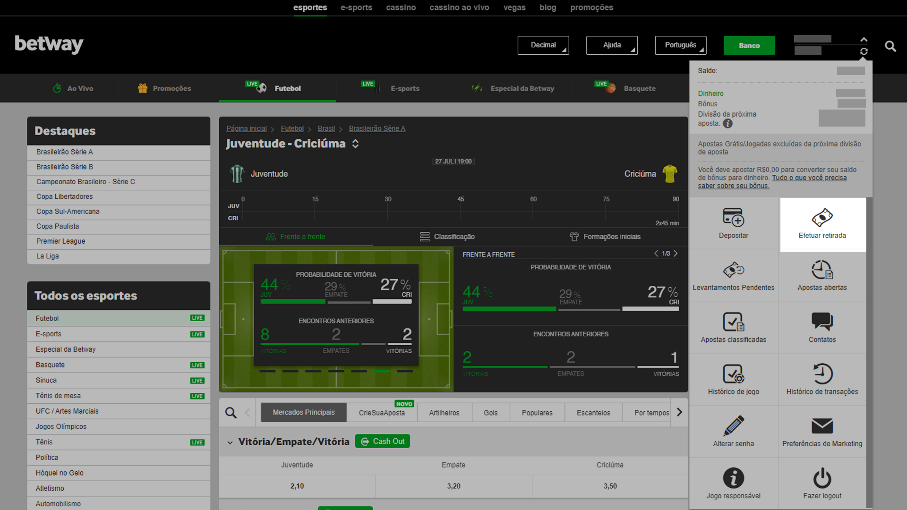Click the pitch probability overlay card
The image size is (907, 510).
(x=336, y=315)
